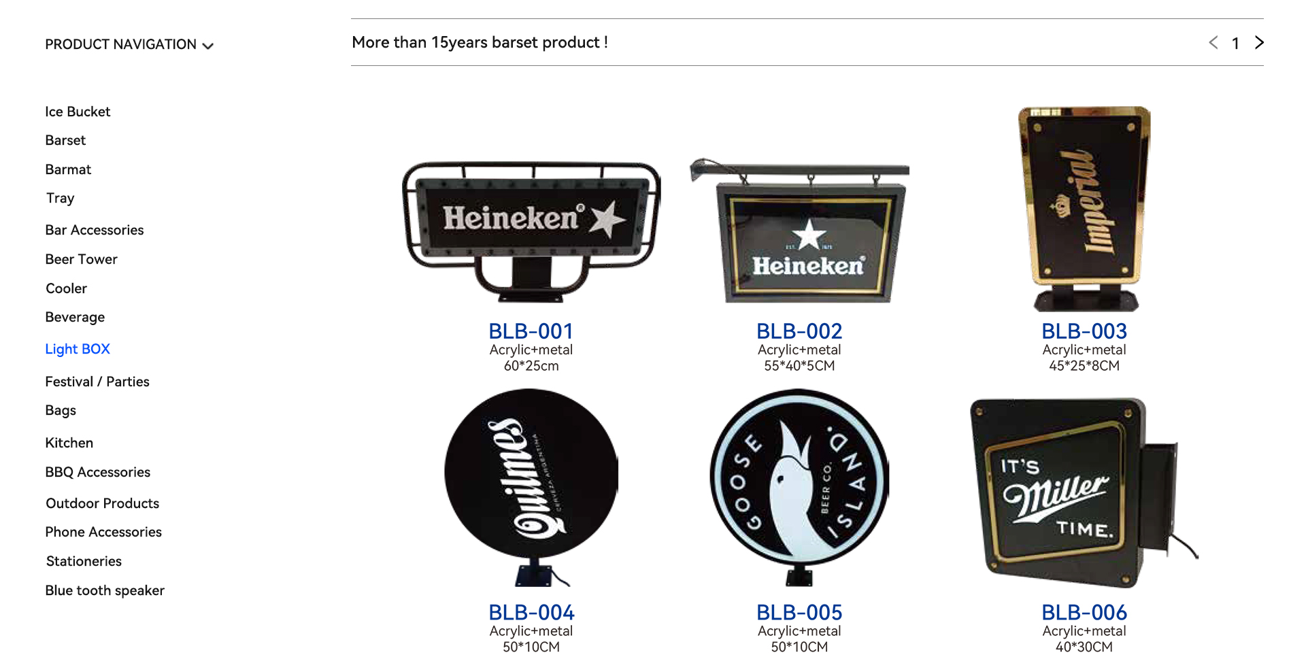Screen dimensions: 1306x659
Task: Open the Festival / Parties category
Action: (97, 382)
